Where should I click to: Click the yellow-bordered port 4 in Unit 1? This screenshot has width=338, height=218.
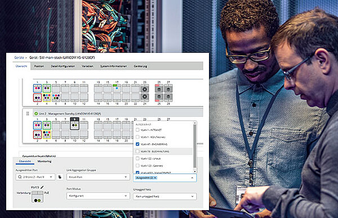coord(47,98)
